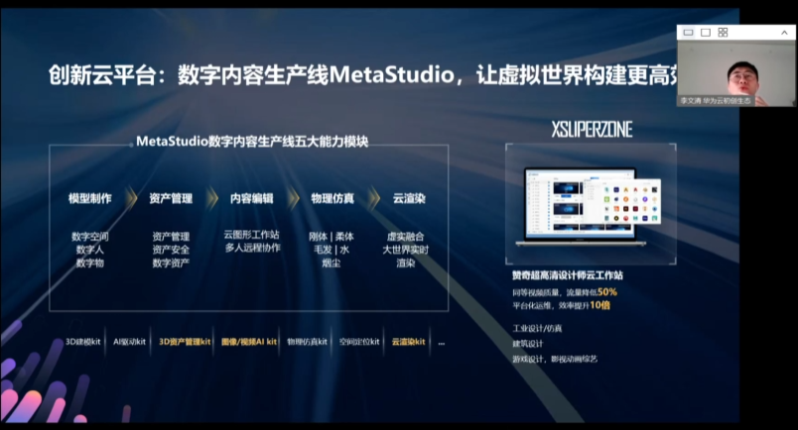Click the highlighted 云渲染kit label
798x430 pixels.
click(409, 342)
